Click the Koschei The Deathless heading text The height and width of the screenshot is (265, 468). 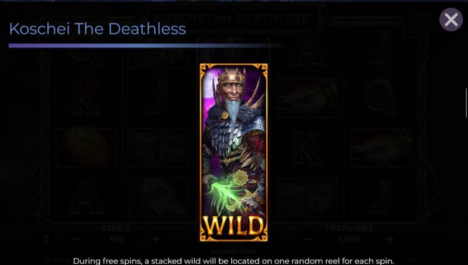98,29
